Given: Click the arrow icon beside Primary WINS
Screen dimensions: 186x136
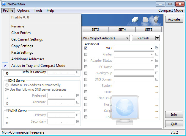Looking at the screenshot, I should point(78,115).
